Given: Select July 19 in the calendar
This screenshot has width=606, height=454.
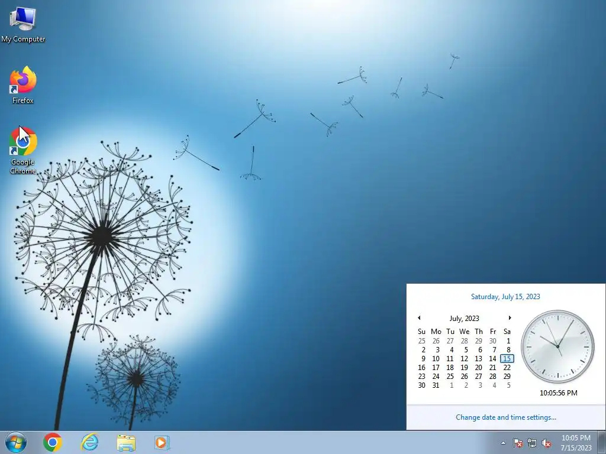Looking at the screenshot, I should pyautogui.click(x=464, y=368).
